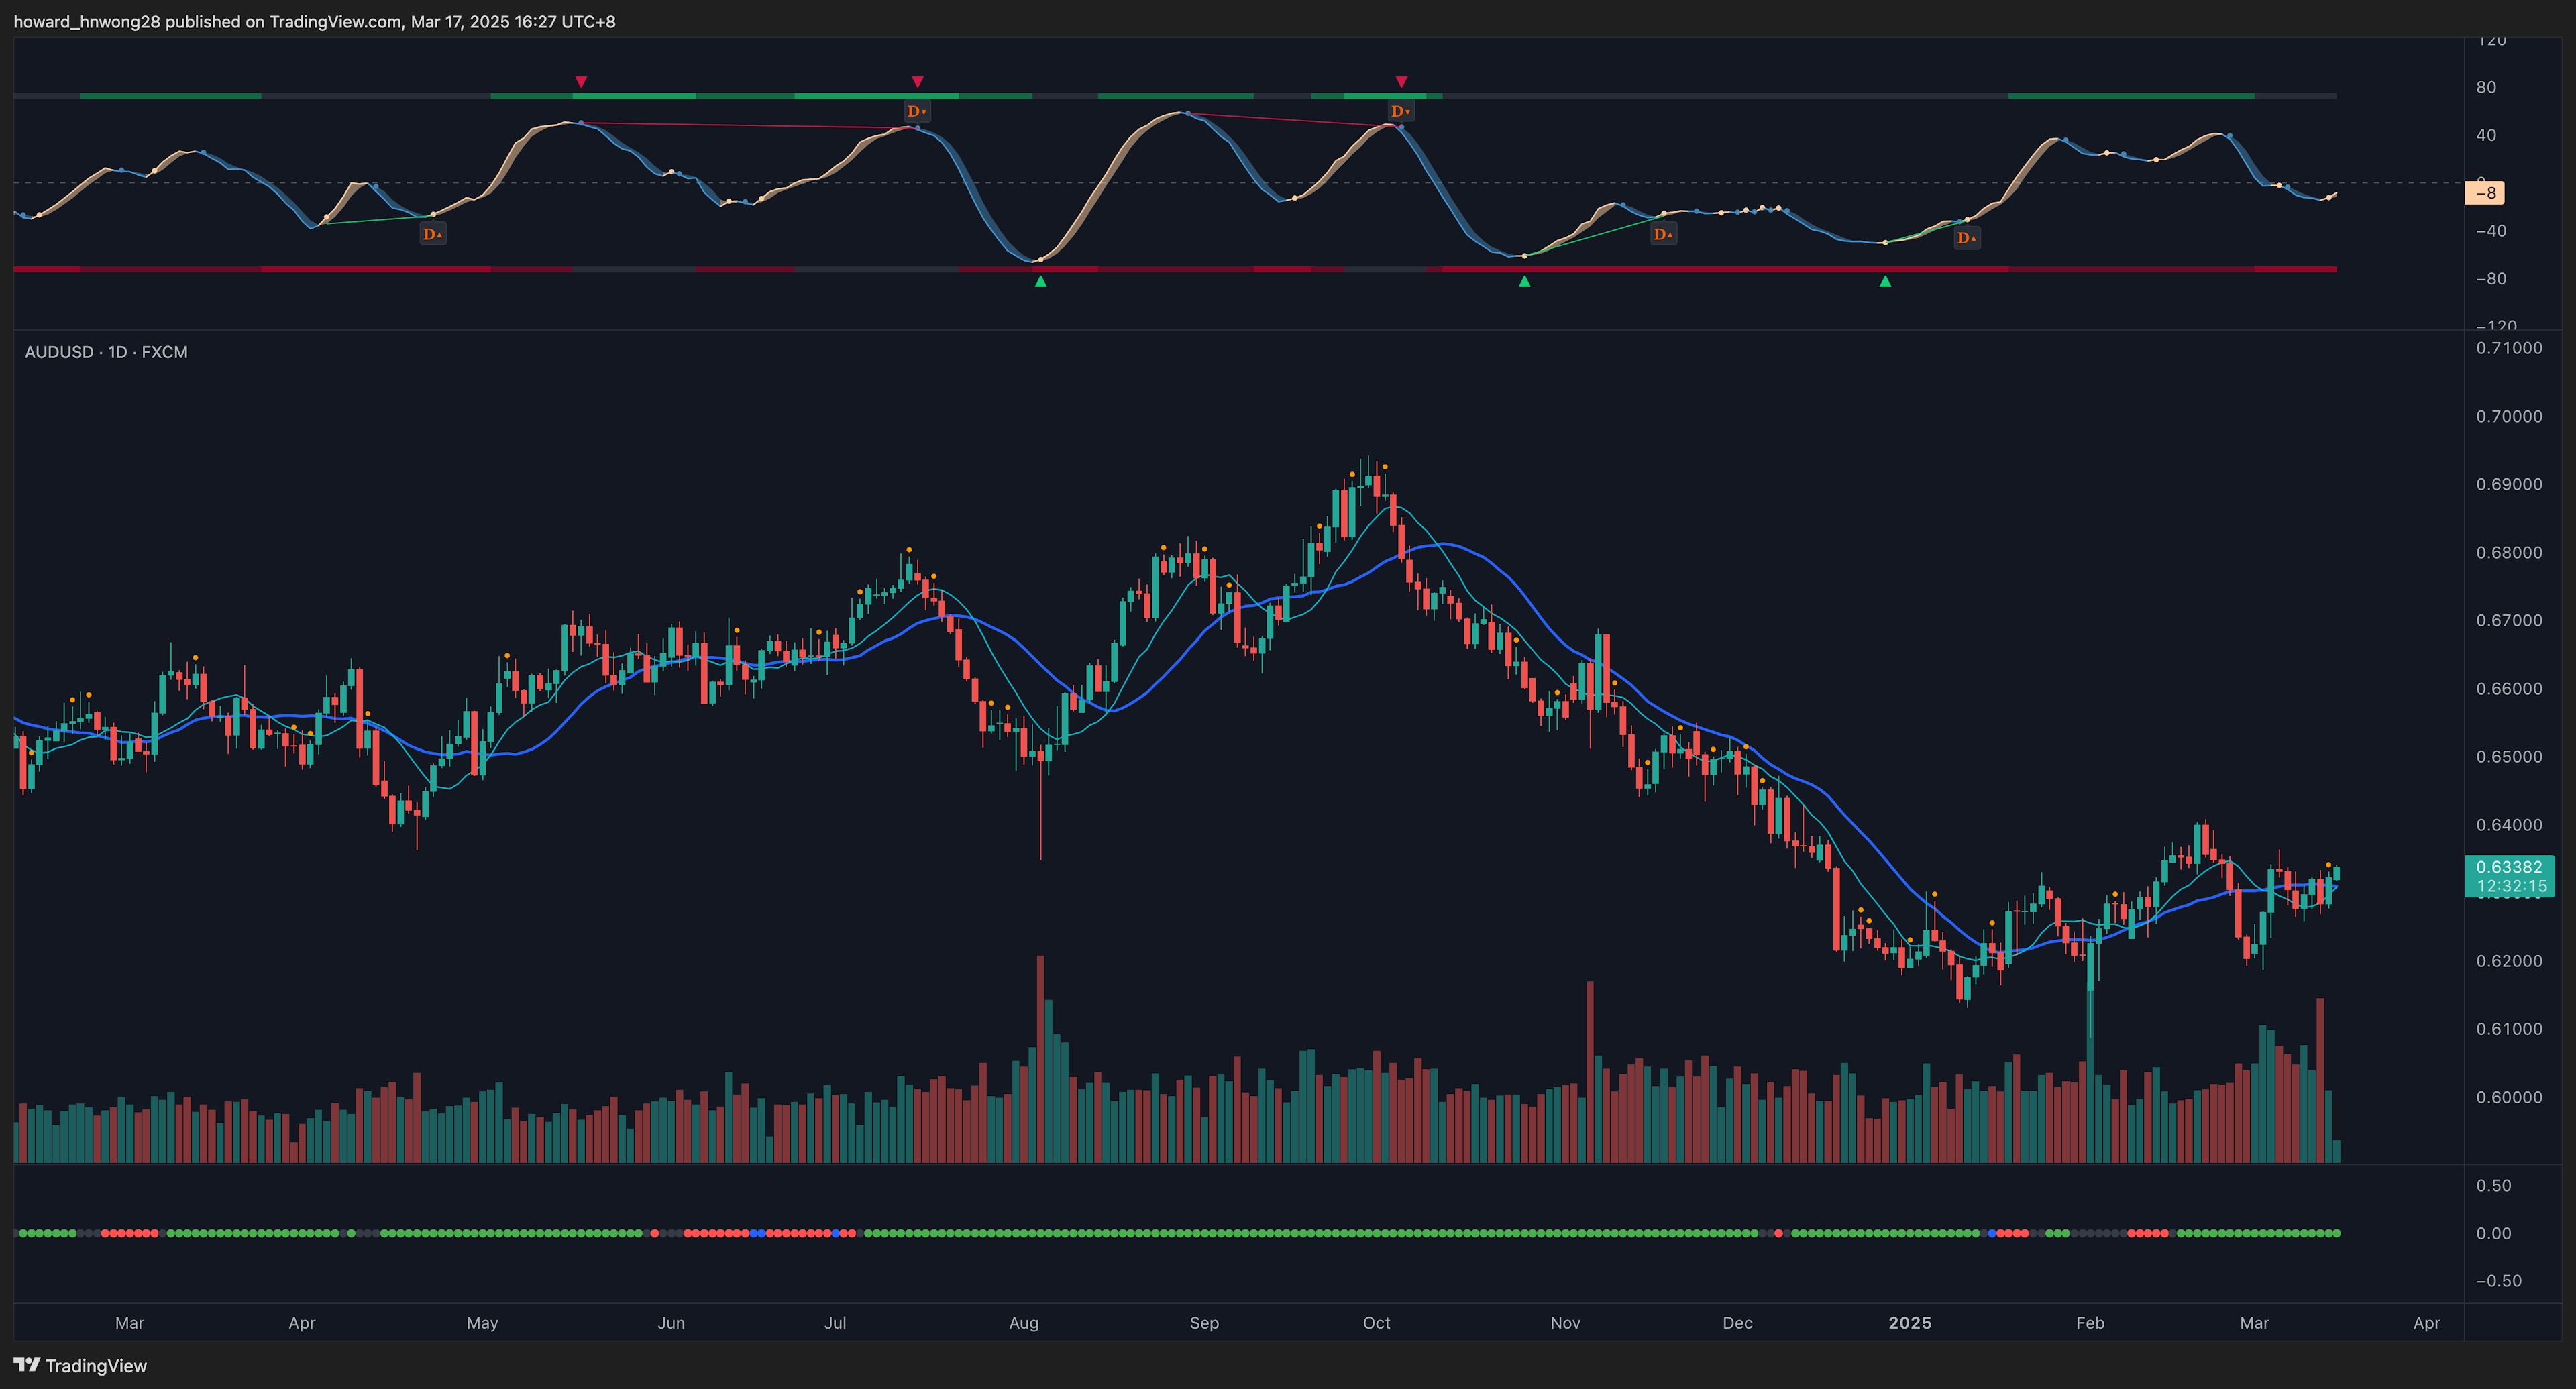Click the bold 2025 label on time axis
This screenshot has height=1389, width=2576.
(1910, 1323)
